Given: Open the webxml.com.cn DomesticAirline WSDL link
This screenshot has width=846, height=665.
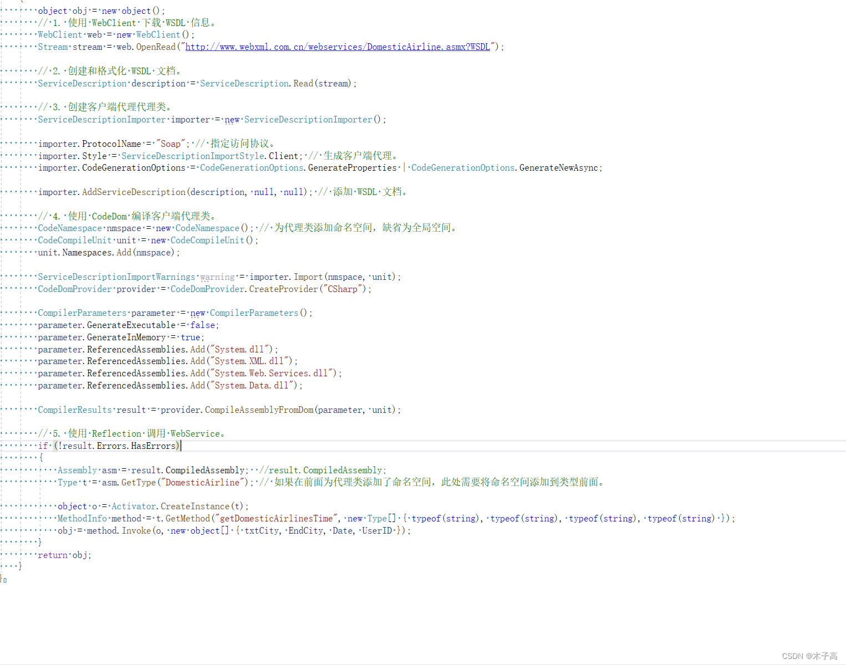Looking at the screenshot, I should point(338,47).
